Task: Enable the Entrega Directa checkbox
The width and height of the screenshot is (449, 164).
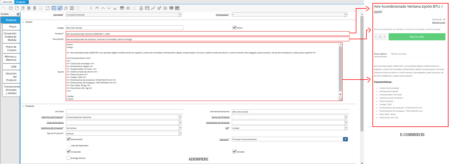Action: coord(69,158)
